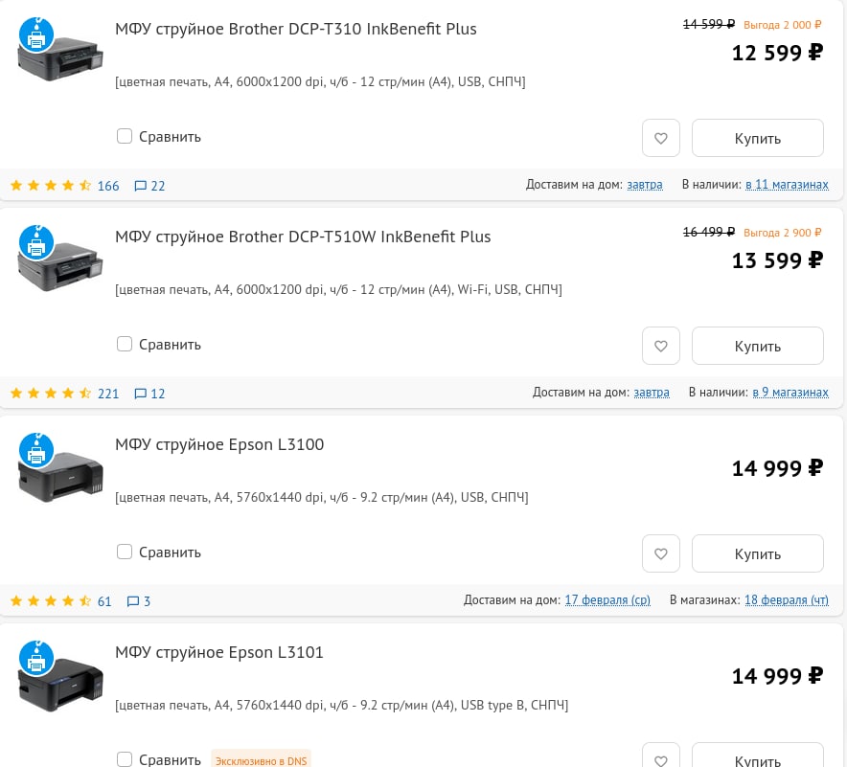The image size is (847, 767).
Task: Open comments icon for Epson L3100
Action: [x=133, y=601]
